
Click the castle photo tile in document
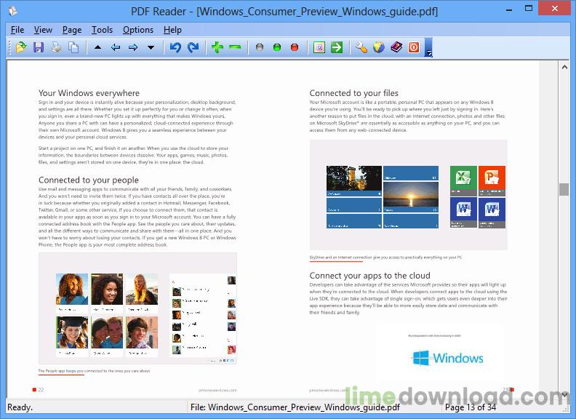click(x=354, y=181)
